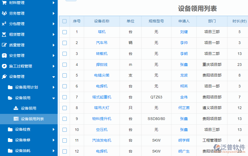Open the 设备领用列表 menu item
Image resolution: width=248 pixels, height=156 pixels.
tap(32, 119)
